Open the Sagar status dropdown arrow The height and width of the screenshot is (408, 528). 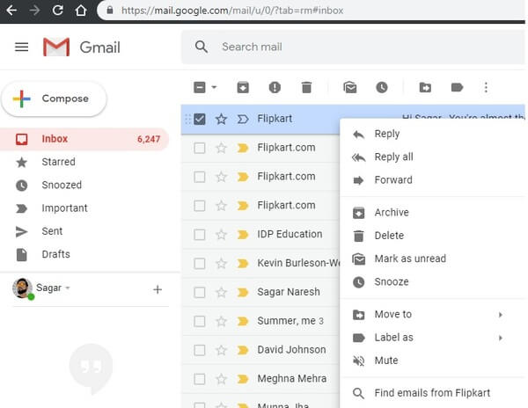pyautogui.click(x=68, y=288)
